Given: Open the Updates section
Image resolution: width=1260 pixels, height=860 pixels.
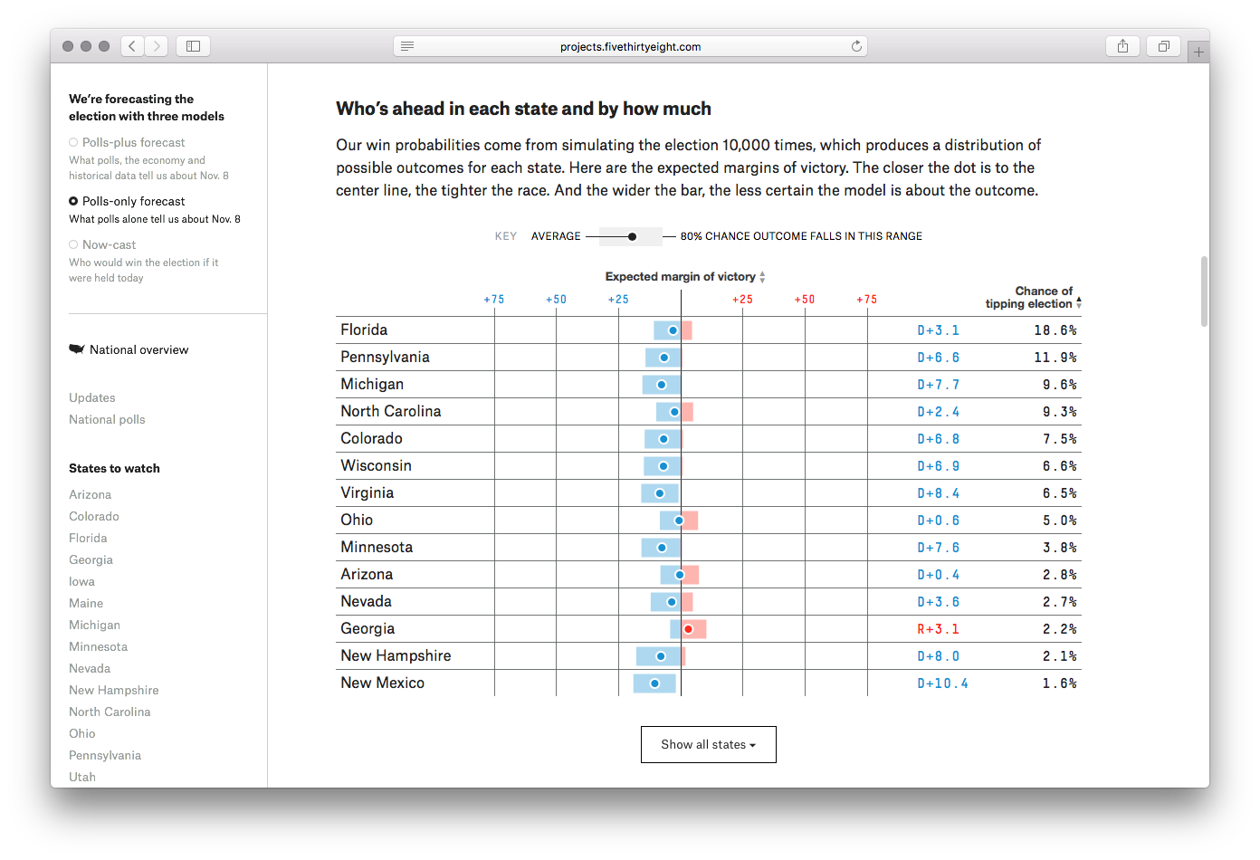Looking at the screenshot, I should pyautogui.click(x=91, y=397).
